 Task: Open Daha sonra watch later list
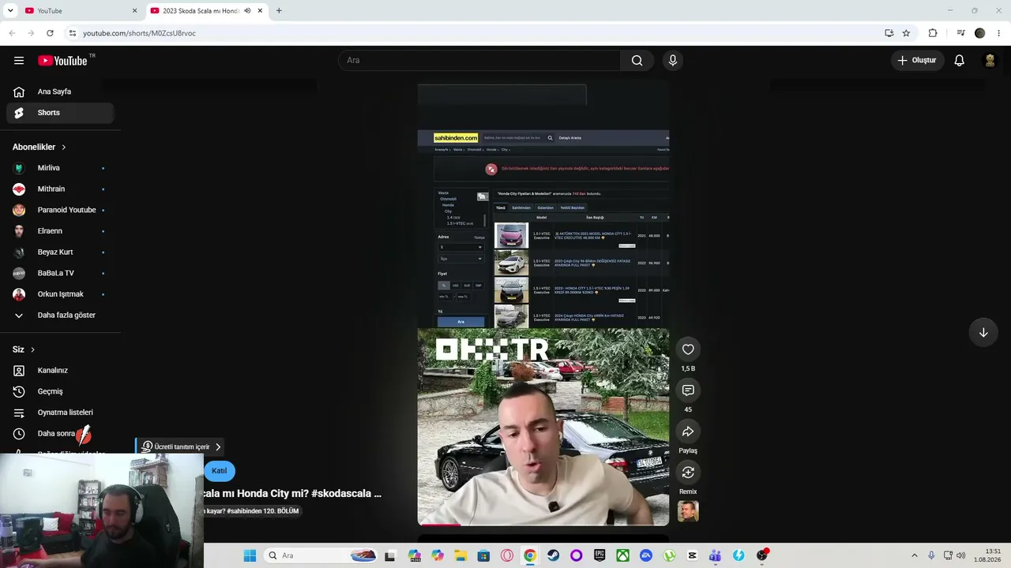coord(60,434)
